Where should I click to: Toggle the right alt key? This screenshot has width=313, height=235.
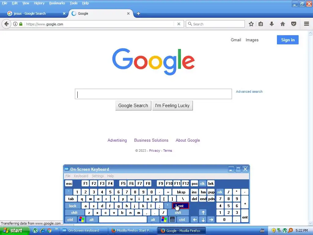tap(153, 220)
